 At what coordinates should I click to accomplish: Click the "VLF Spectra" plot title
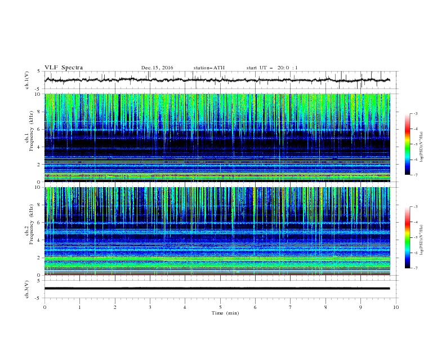point(64,68)
